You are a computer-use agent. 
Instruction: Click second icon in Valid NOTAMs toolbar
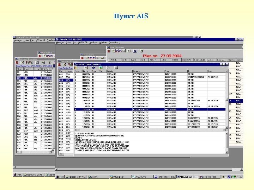pos(86,68)
